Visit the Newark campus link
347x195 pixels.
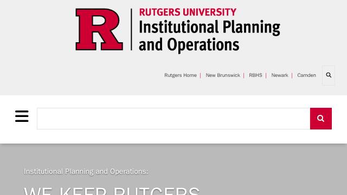tap(280, 75)
